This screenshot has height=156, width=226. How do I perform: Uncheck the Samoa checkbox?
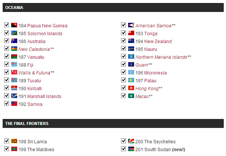(6, 103)
